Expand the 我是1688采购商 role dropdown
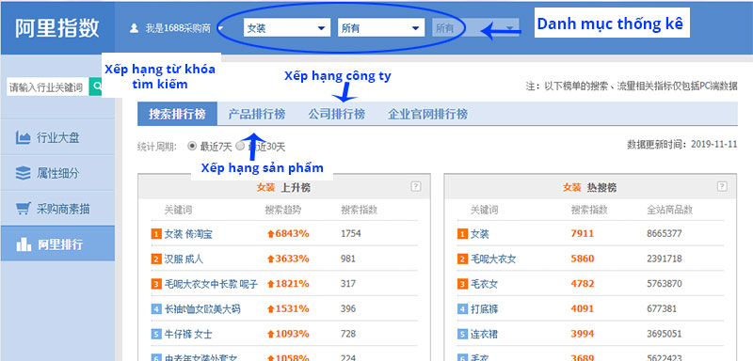This screenshot has width=753, height=361. [x=221, y=29]
